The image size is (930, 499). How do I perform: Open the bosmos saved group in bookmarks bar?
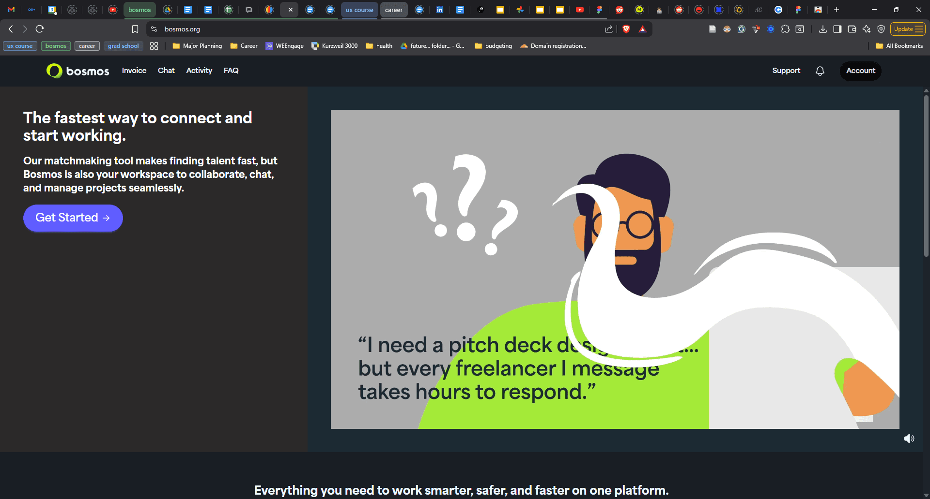pyautogui.click(x=56, y=46)
